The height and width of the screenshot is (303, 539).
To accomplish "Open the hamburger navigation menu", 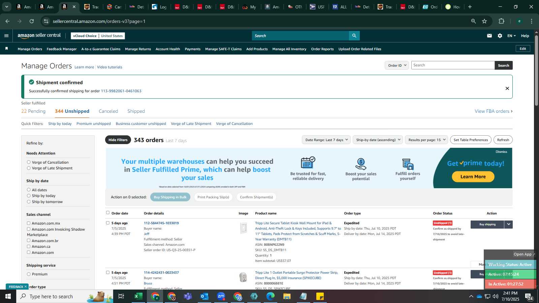I will pyautogui.click(x=6, y=36).
